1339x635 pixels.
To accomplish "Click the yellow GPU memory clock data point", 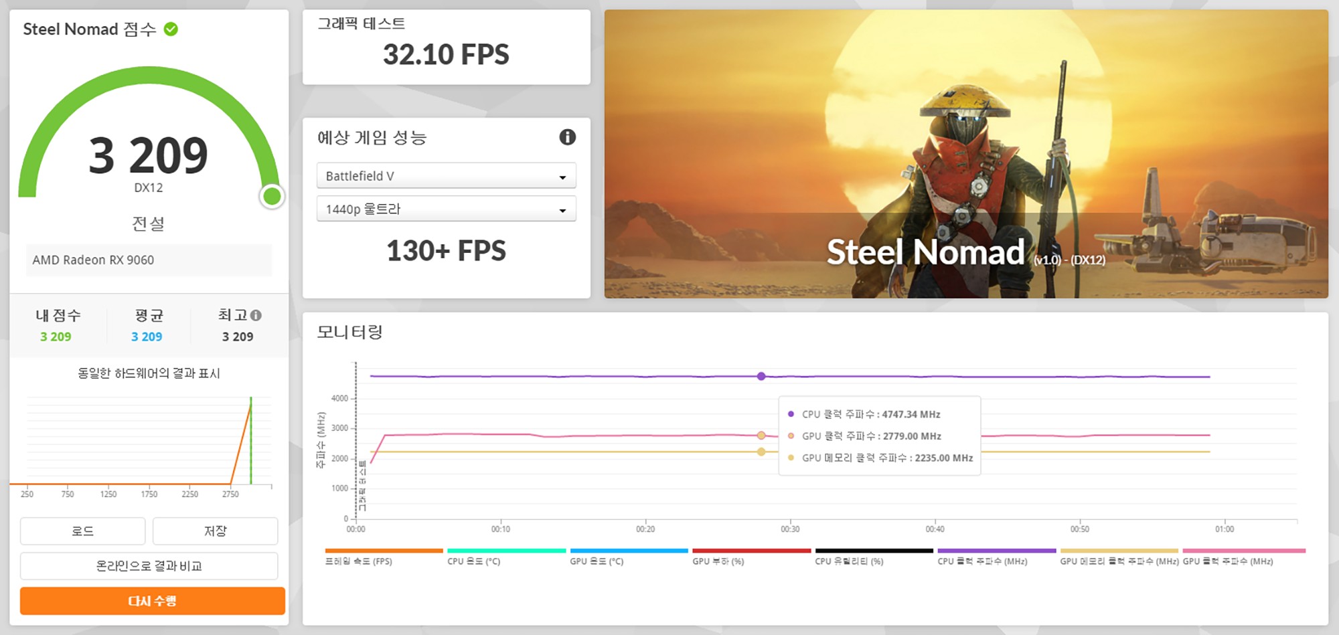I will click(761, 452).
